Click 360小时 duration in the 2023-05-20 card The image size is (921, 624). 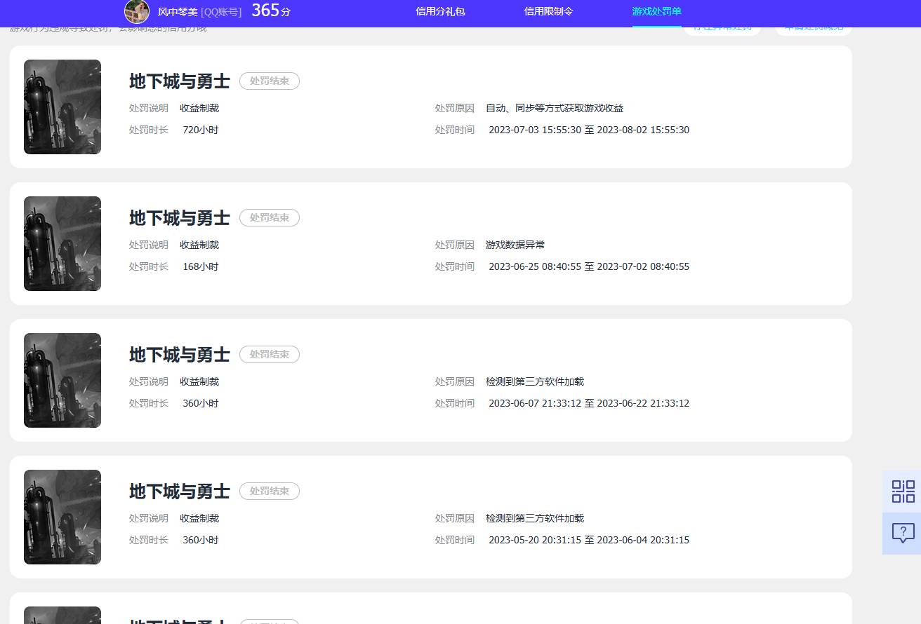coord(201,540)
